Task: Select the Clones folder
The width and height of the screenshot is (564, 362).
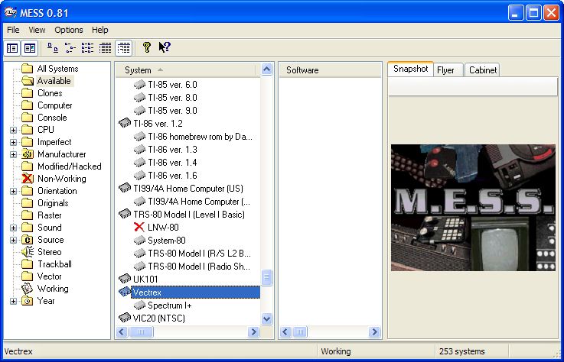Action: click(x=50, y=93)
